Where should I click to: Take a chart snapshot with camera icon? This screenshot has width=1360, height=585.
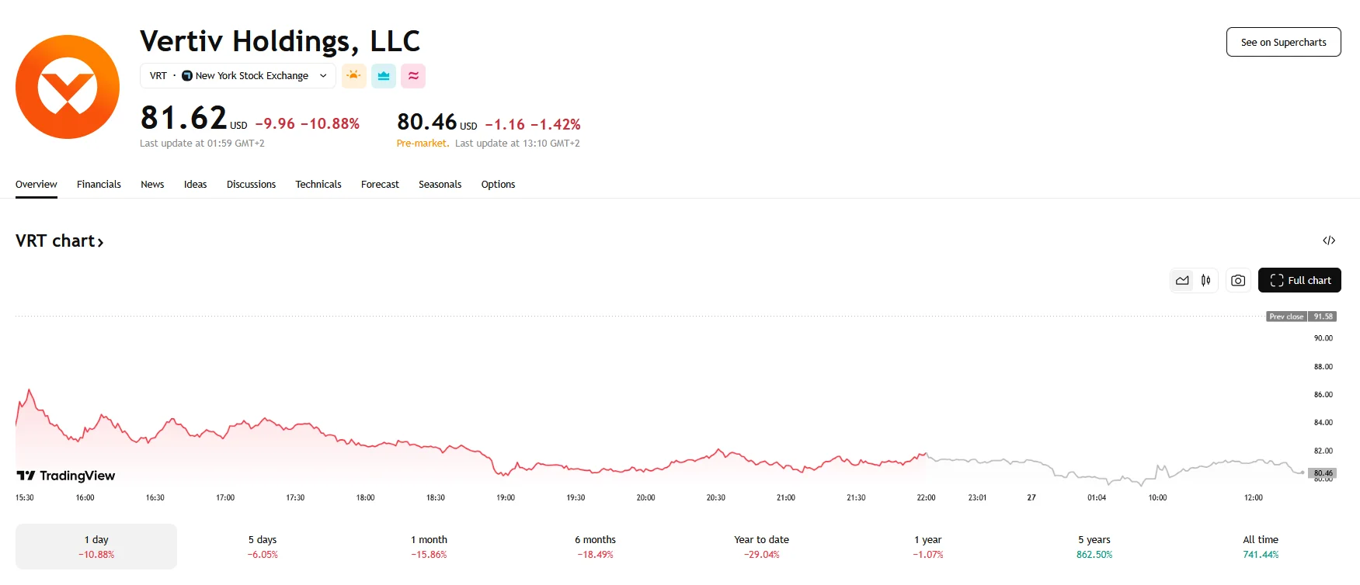pyautogui.click(x=1238, y=280)
